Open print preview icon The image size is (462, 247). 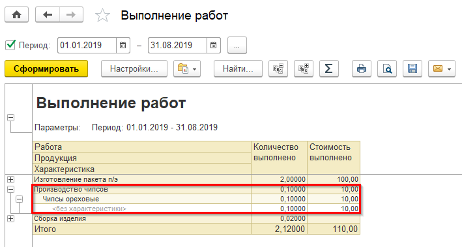(x=387, y=68)
